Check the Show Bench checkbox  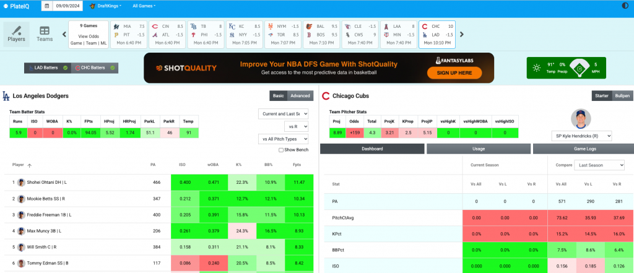click(281, 150)
